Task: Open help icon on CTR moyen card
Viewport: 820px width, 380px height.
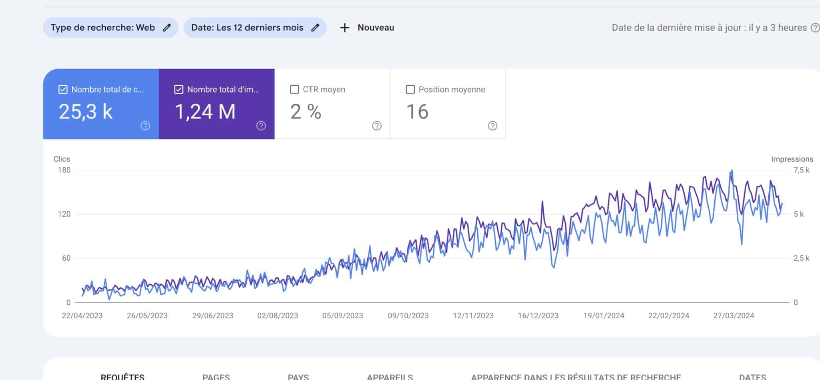Action: [x=376, y=126]
